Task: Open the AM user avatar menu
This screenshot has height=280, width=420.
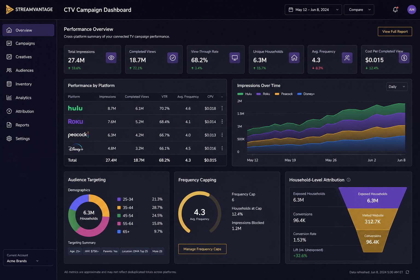Action: coord(412,10)
